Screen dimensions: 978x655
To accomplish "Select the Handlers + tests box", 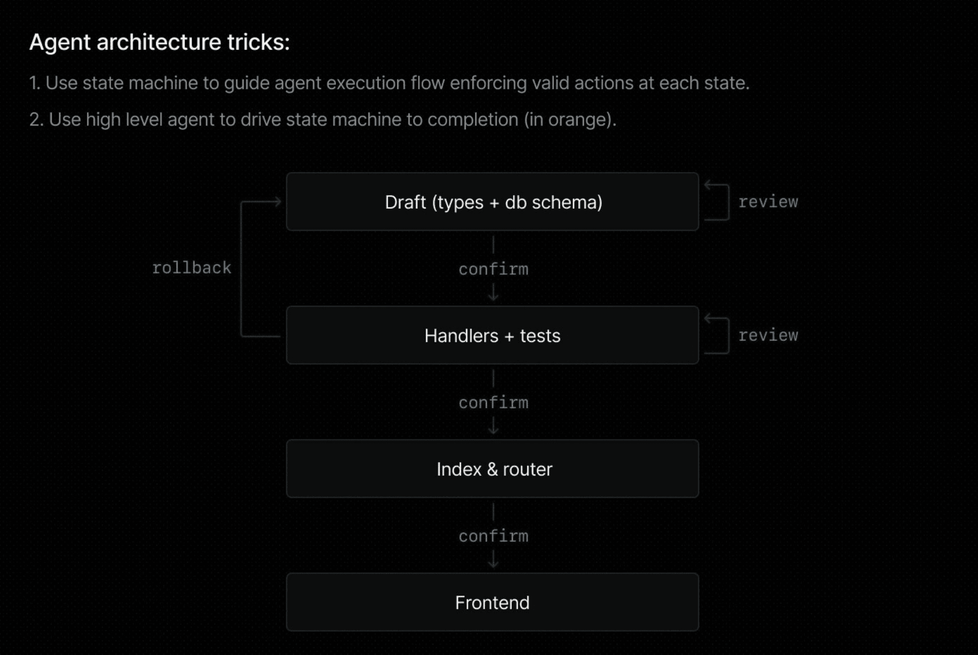I will coord(493,336).
